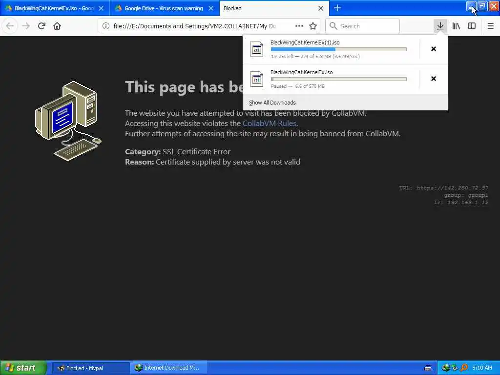
Task: Open the hamburger application menu
Action: (490, 26)
